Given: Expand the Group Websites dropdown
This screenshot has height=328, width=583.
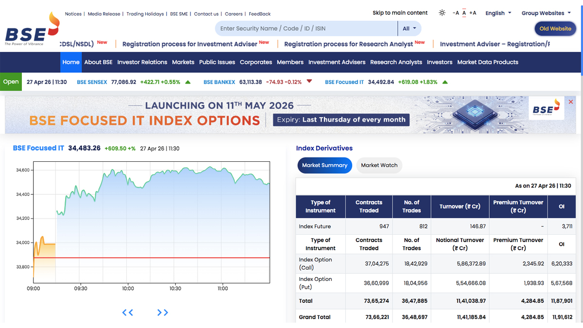Looking at the screenshot, I should (x=546, y=13).
